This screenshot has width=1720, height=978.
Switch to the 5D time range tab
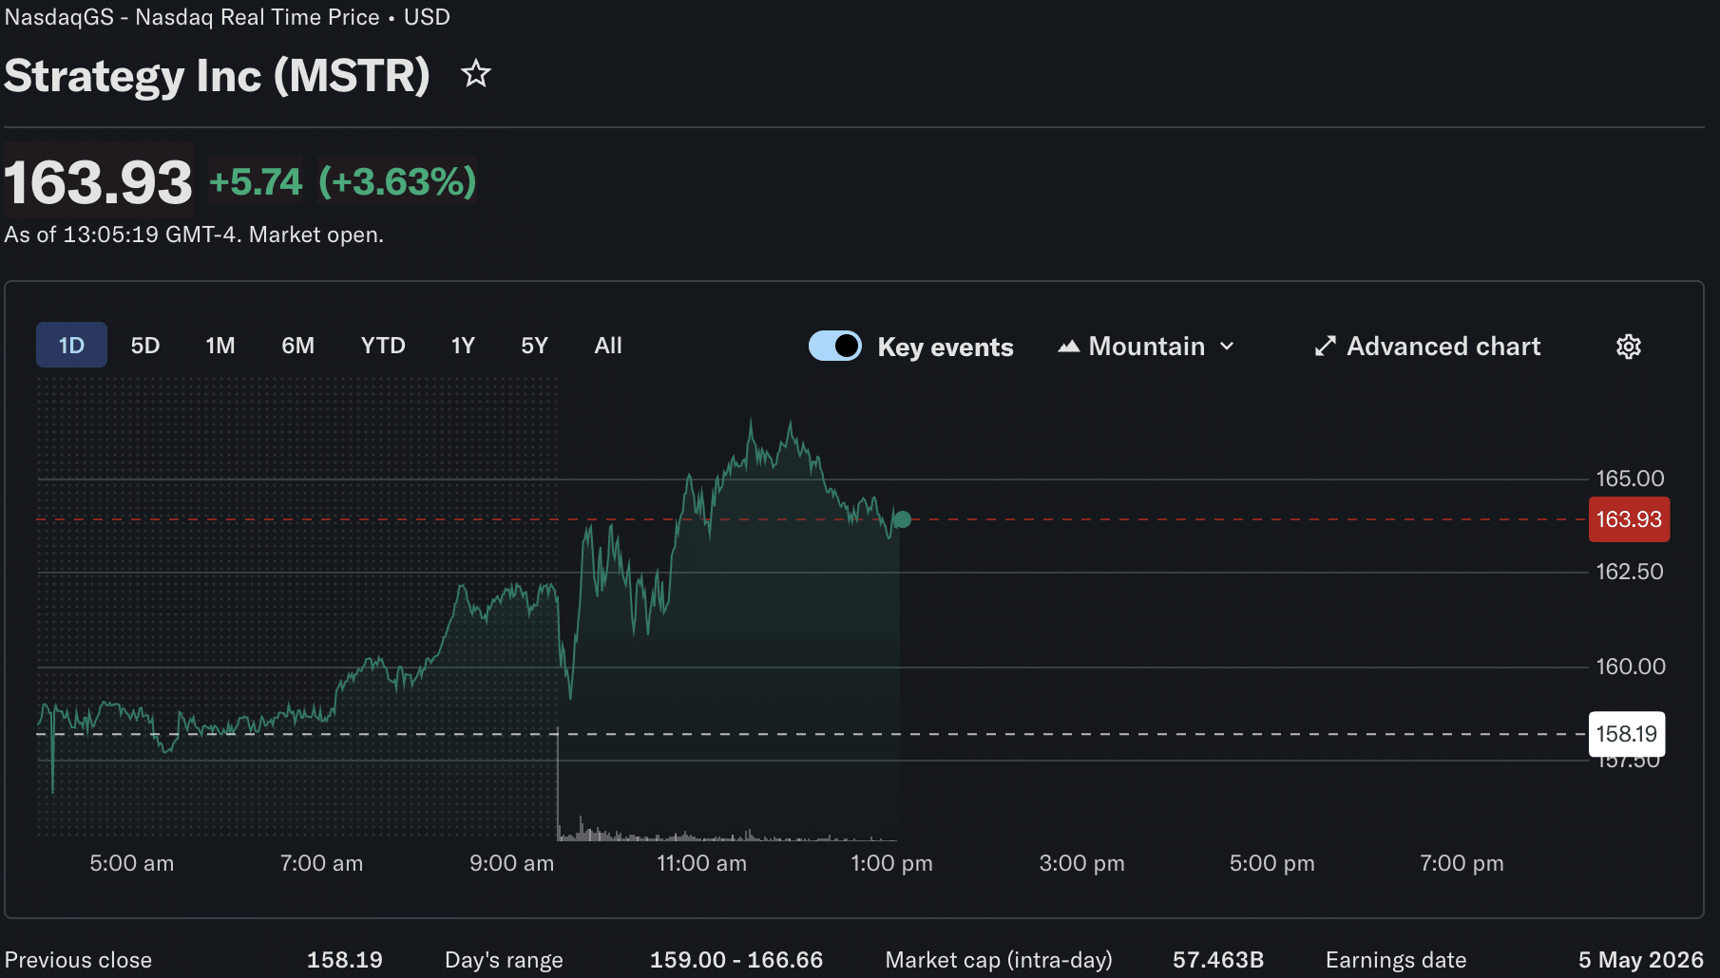click(145, 345)
